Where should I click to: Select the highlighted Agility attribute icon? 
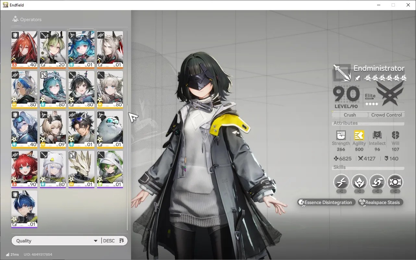pyautogui.click(x=359, y=135)
